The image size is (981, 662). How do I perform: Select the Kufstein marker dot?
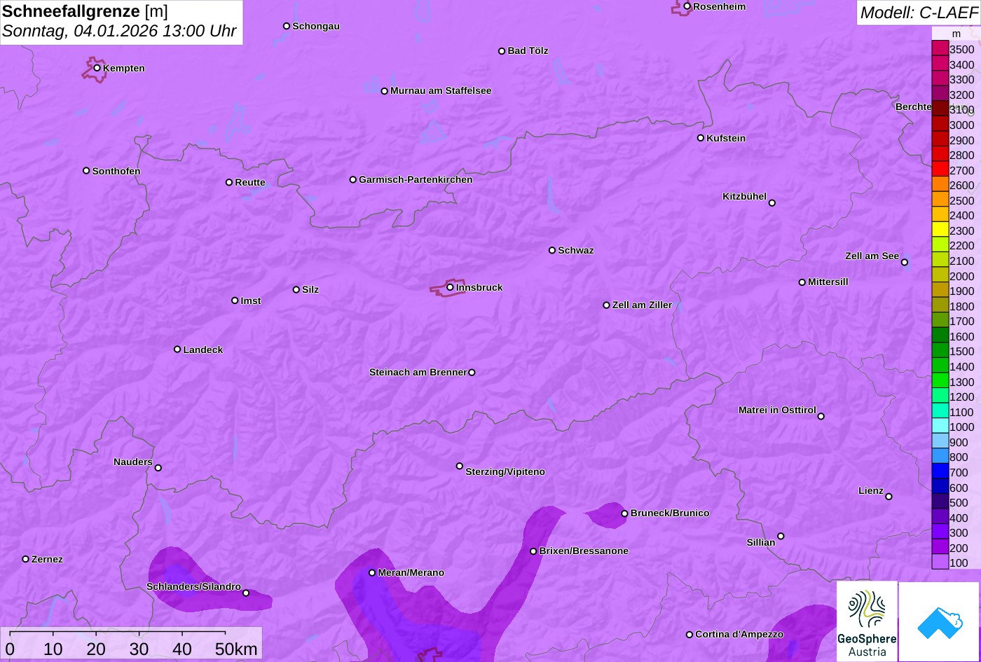(x=701, y=138)
